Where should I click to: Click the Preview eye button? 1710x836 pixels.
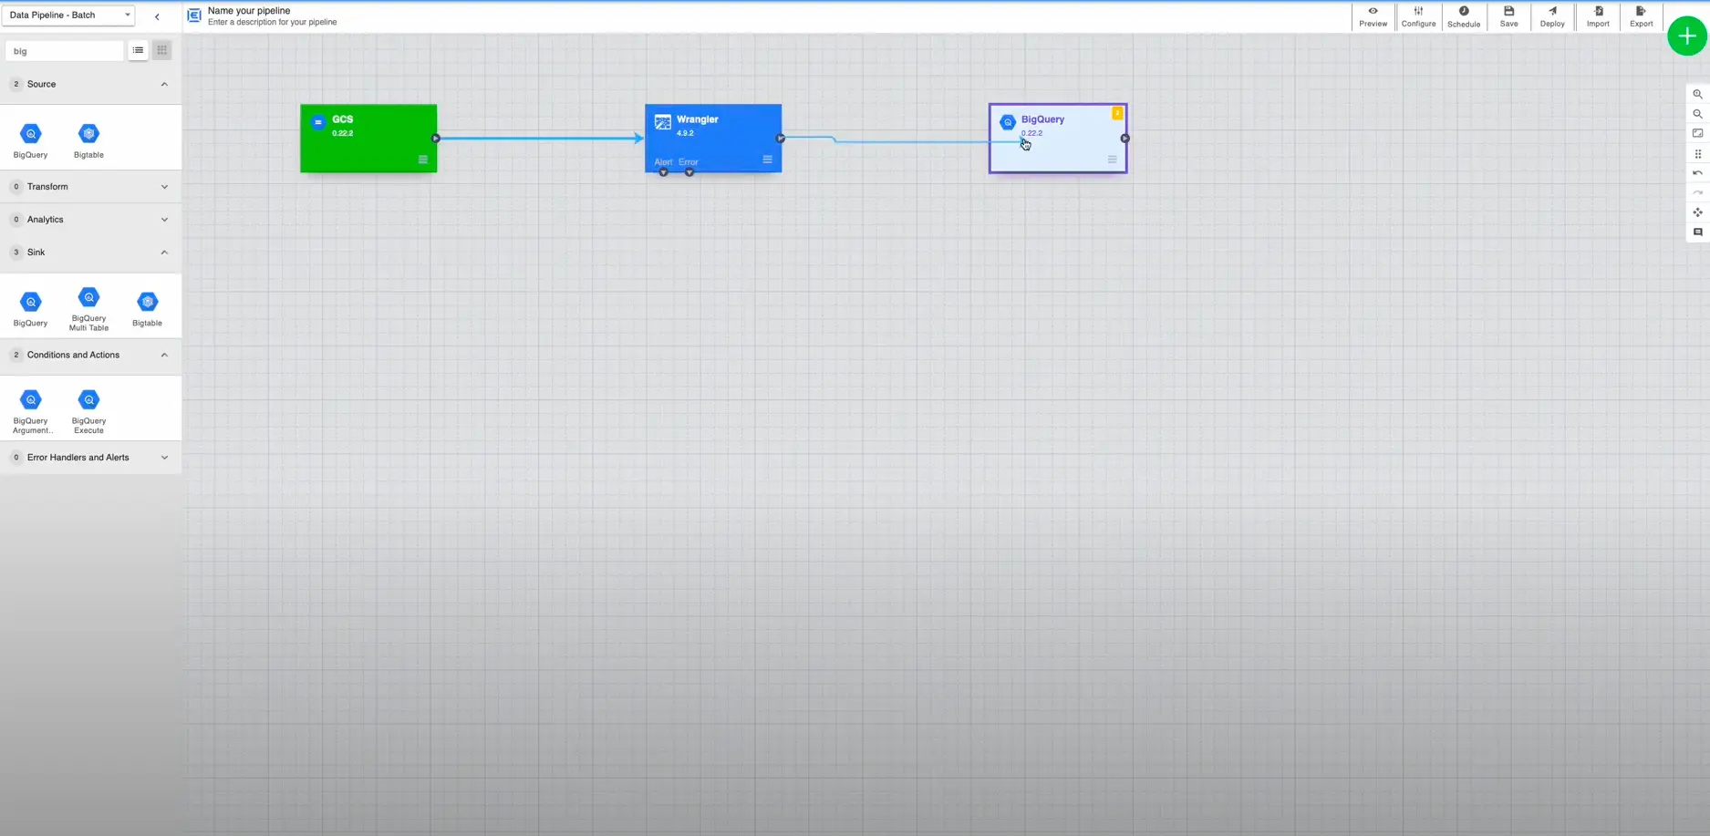click(1373, 16)
